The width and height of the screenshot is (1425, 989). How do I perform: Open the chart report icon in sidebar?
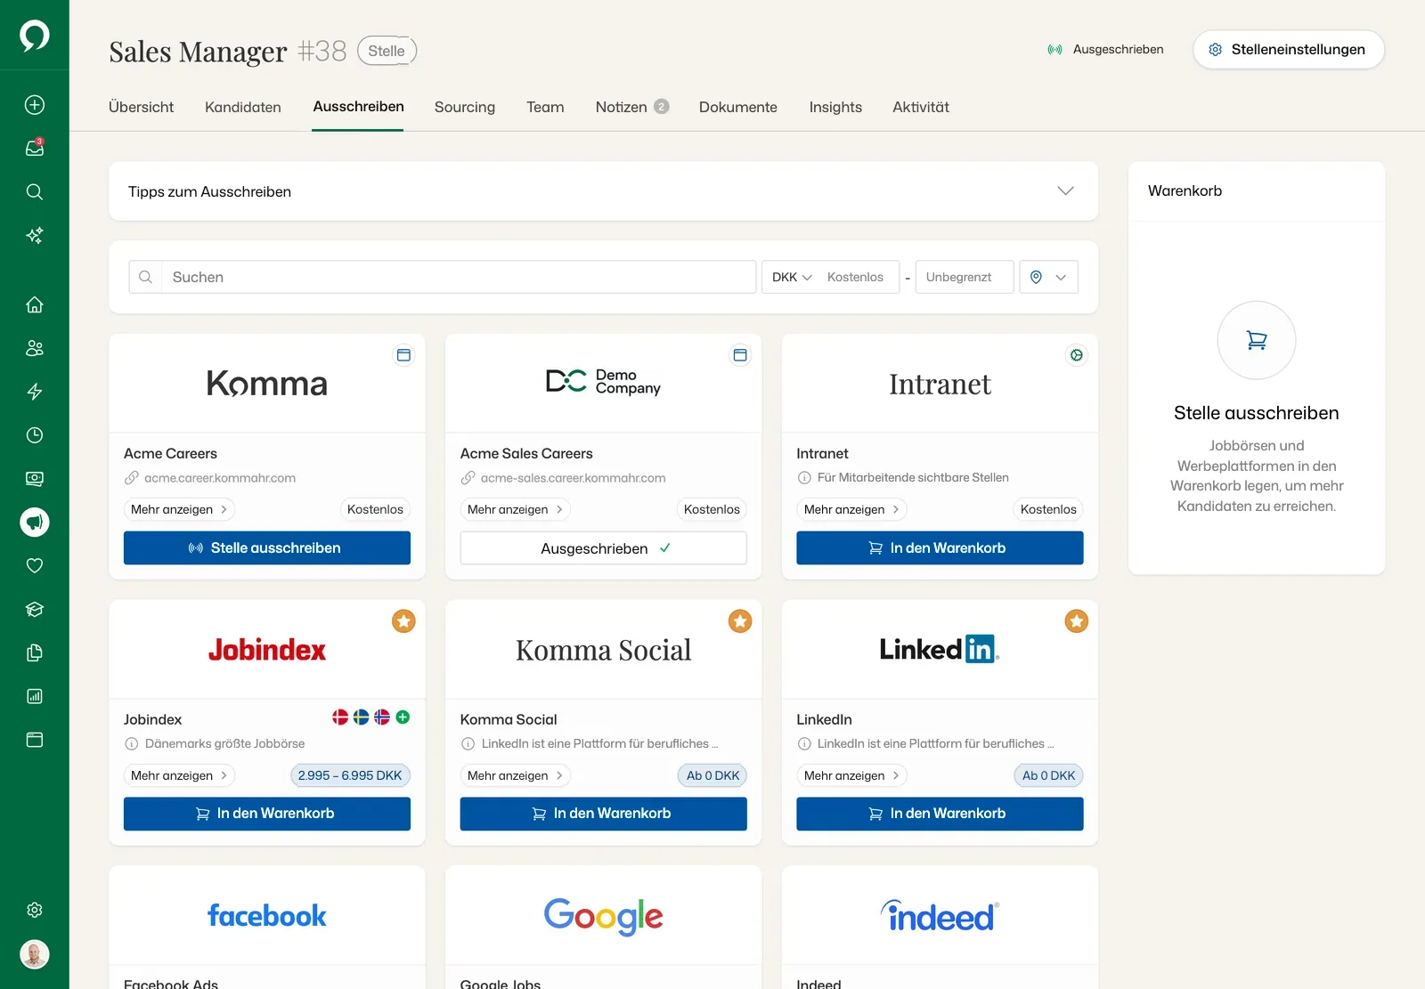[35, 696]
